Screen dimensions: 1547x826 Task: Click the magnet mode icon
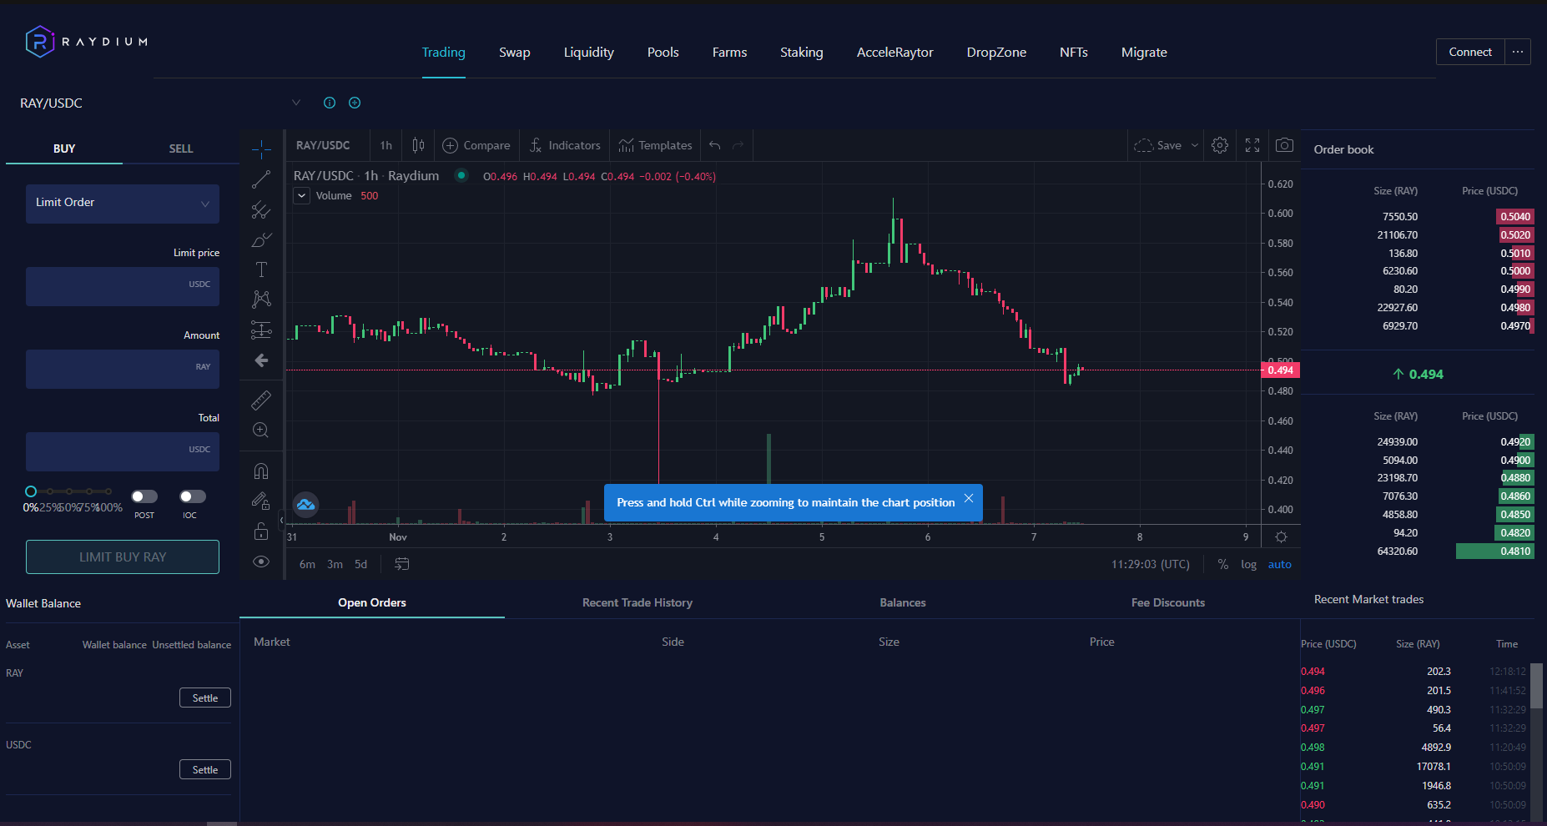[261, 471]
